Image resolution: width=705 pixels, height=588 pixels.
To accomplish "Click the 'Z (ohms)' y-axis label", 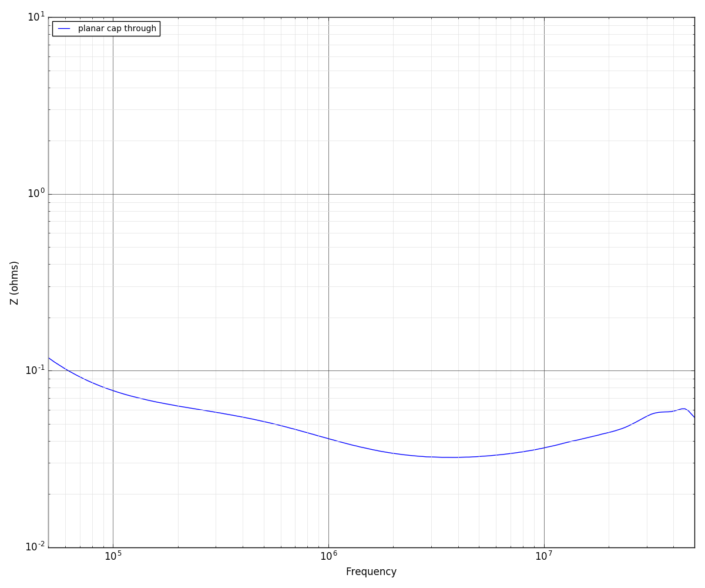I will 15,283.
